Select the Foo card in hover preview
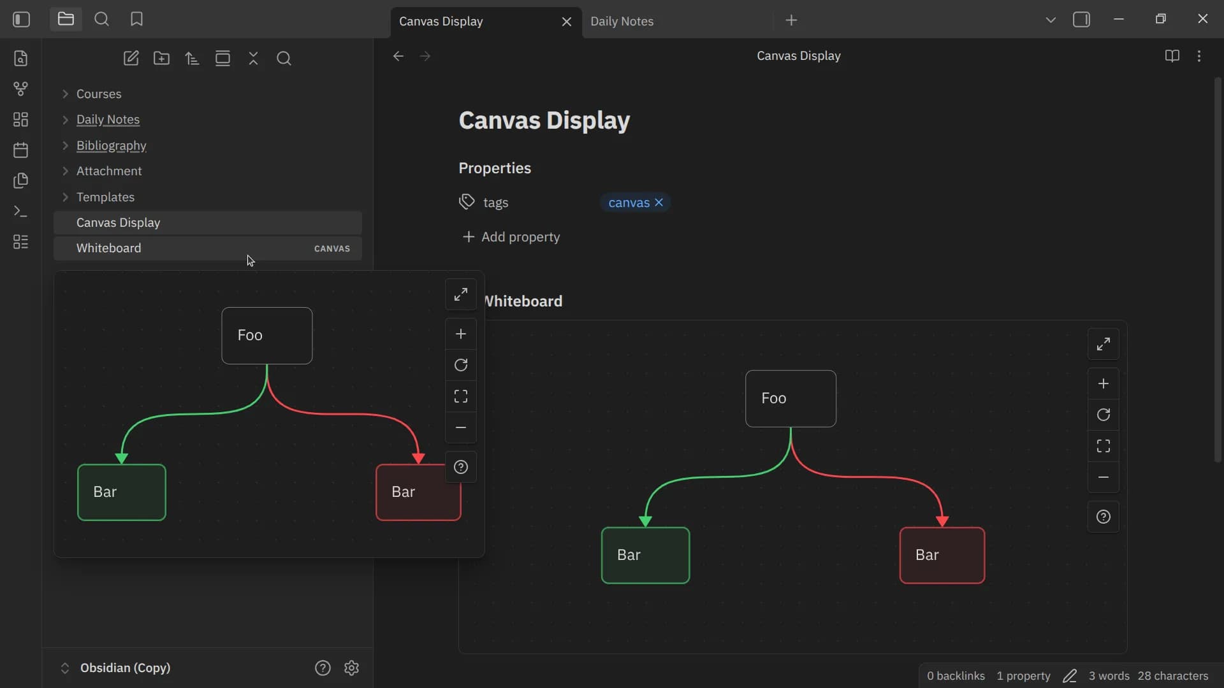1224x688 pixels. (x=267, y=336)
